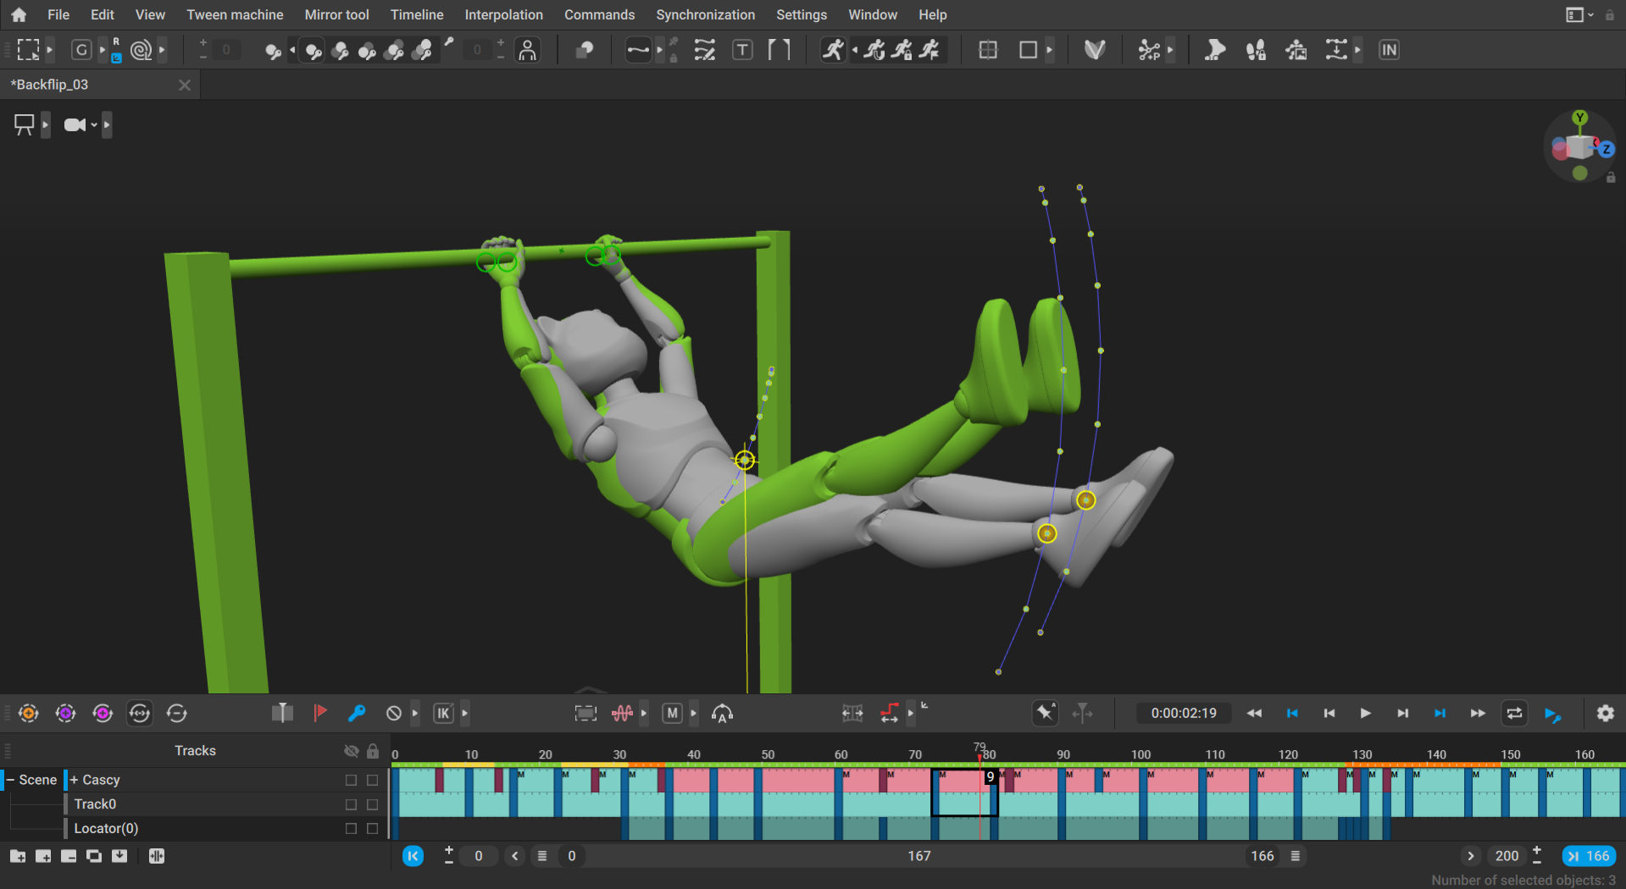1626x889 pixels.
Task: Click the blue key icon
Action: 357,713
